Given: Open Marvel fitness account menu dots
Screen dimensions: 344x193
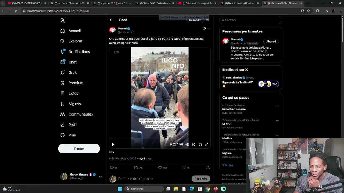Looking at the screenshot, I should (101, 176).
